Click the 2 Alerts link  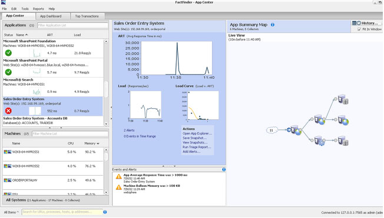pyautogui.click(x=129, y=130)
